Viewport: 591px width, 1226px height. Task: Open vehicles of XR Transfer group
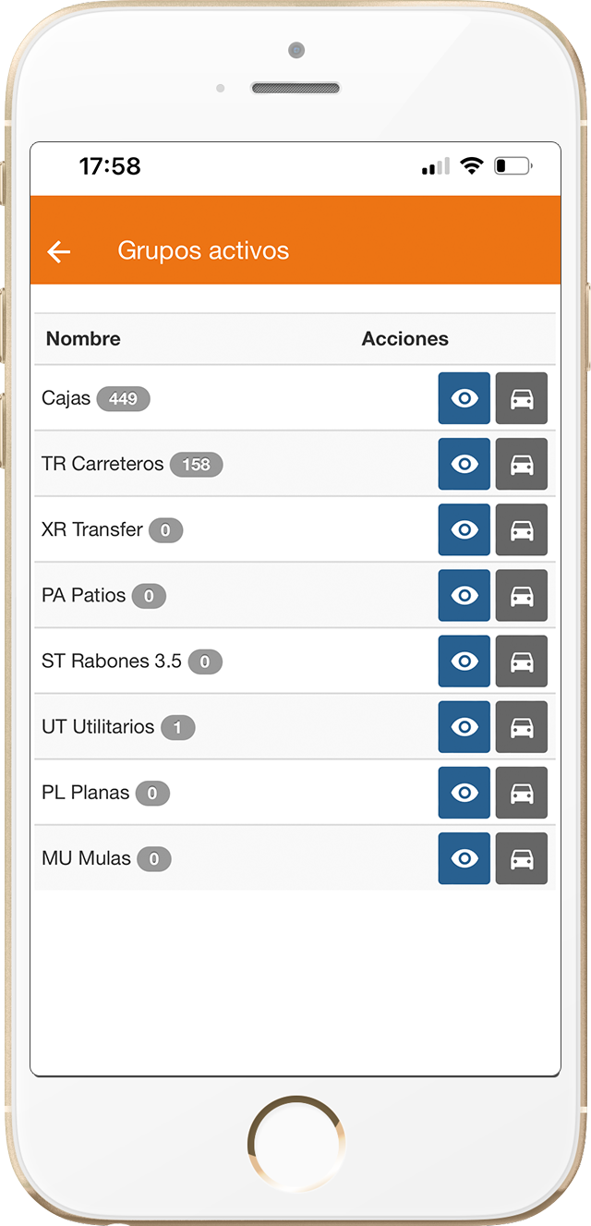point(522,529)
